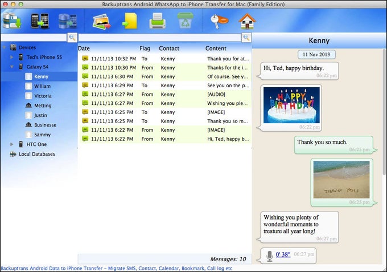
Task: Click the [AUDIO] row message icon
Action: [85, 94]
